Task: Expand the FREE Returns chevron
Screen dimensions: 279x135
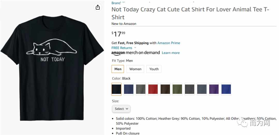Action: pyautogui.click(x=135, y=48)
